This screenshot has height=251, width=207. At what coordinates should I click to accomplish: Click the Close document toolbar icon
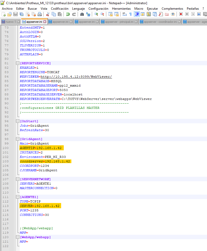[x=28, y=14]
